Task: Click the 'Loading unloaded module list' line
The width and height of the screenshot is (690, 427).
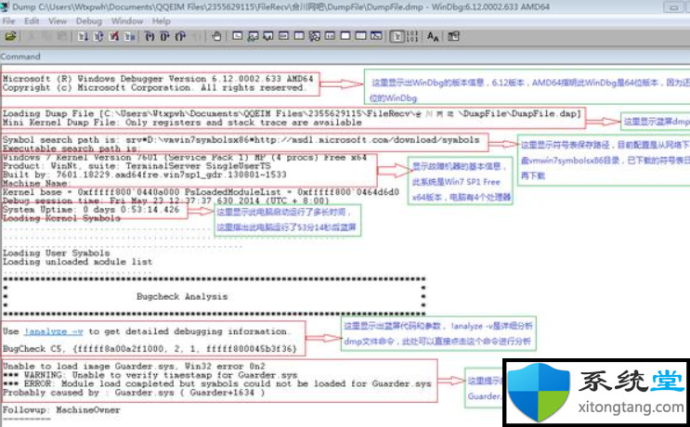Action: pos(77,262)
